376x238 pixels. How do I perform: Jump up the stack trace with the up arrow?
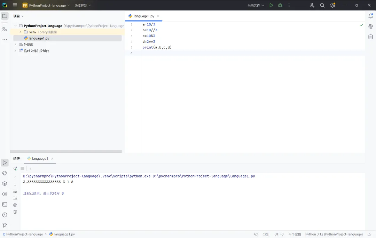[x=15, y=178]
